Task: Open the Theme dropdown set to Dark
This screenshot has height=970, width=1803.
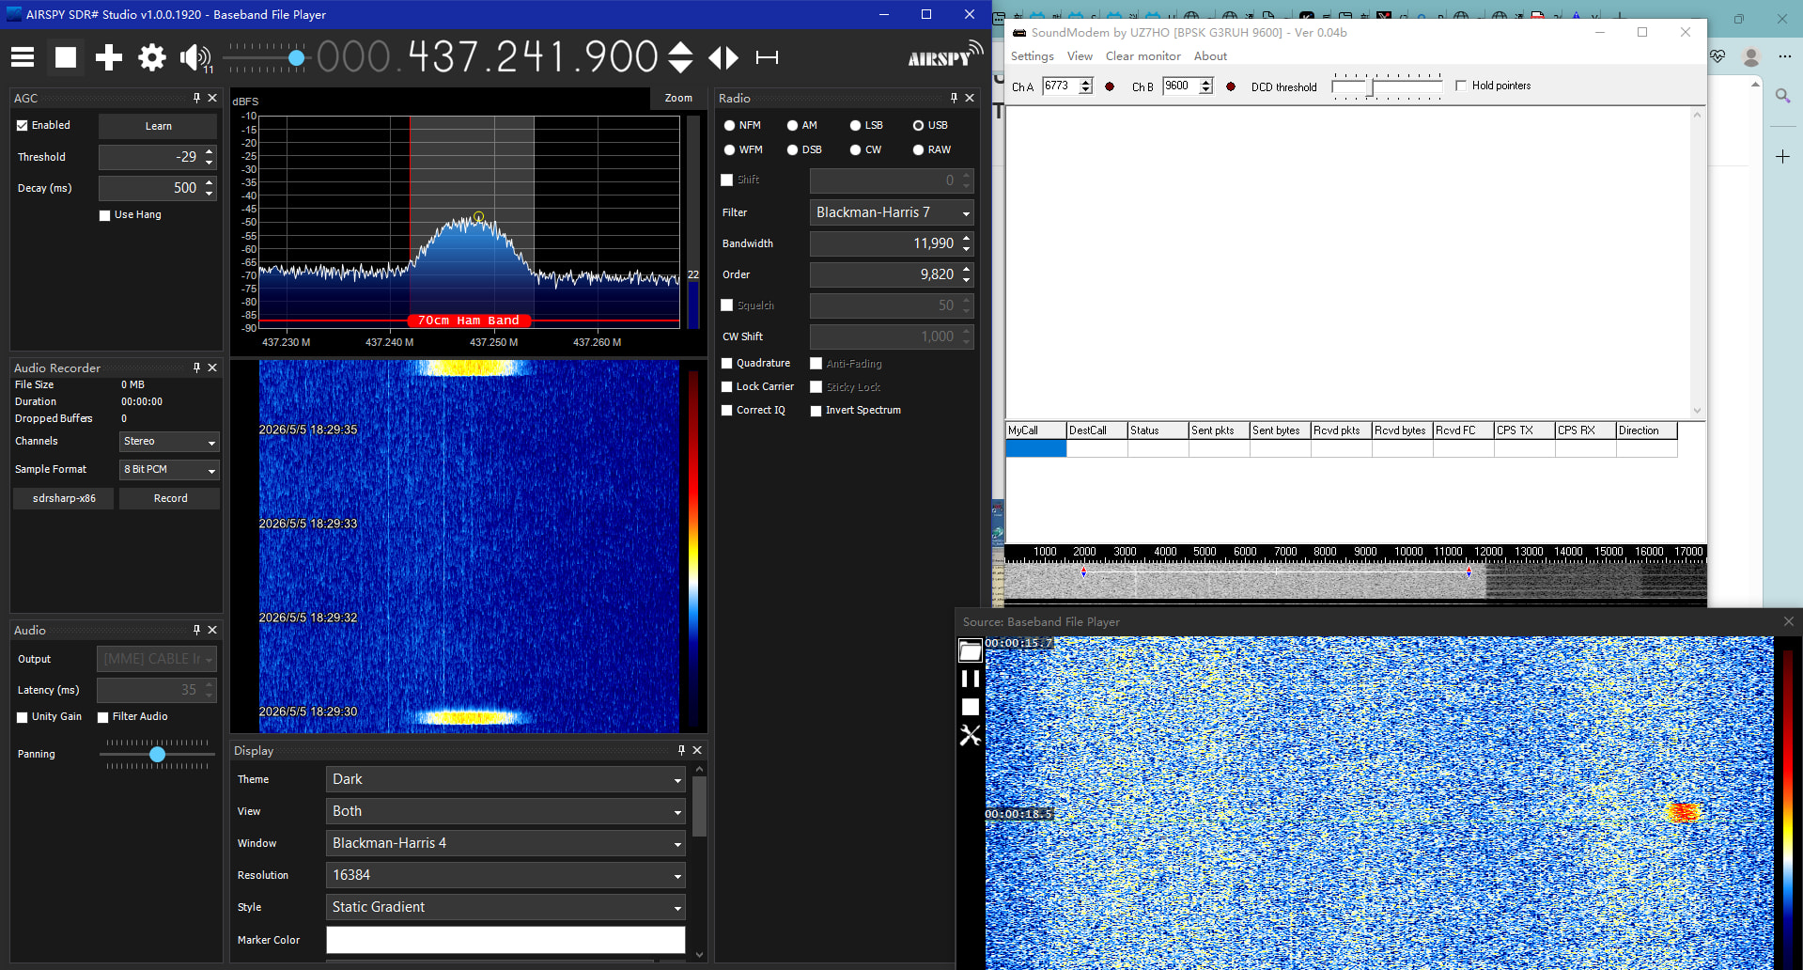Action: coord(505,779)
